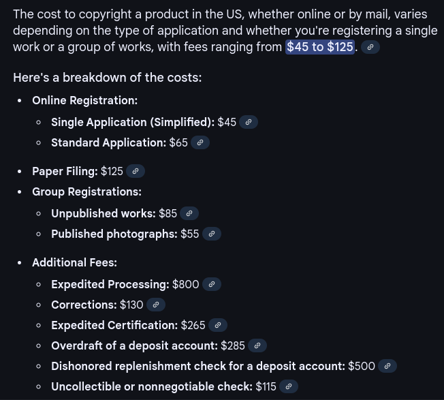The width and height of the screenshot is (444, 400).
Task: Click the Expedited Processing label text
Action: [110, 284]
